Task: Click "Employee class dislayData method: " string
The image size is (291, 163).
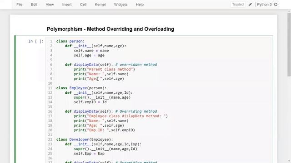Action: click(126, 116)
